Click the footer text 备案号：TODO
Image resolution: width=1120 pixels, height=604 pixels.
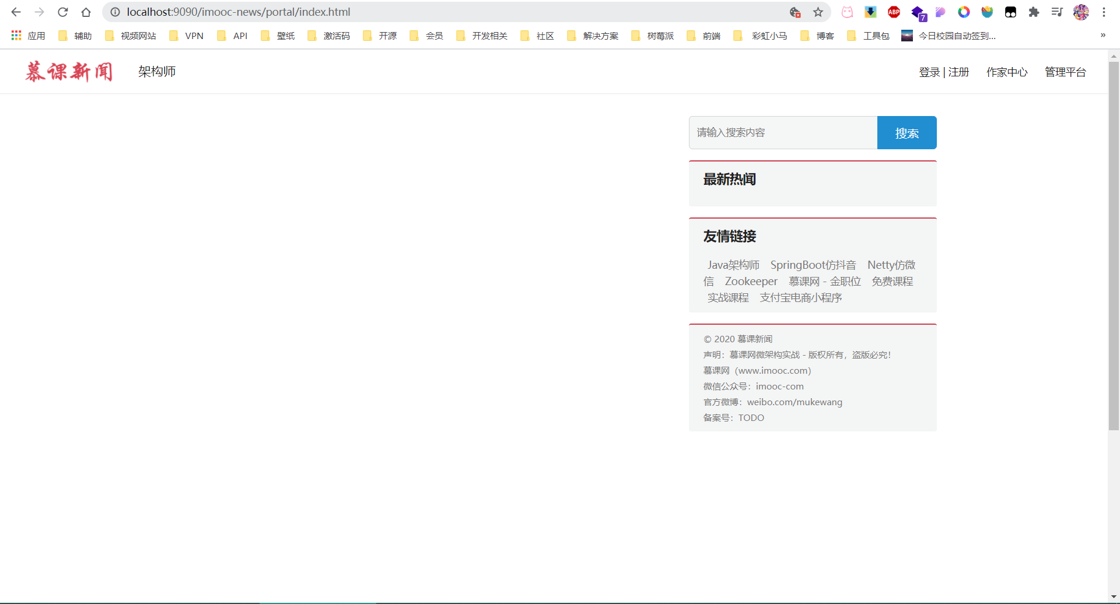click(x=733, y=418)
